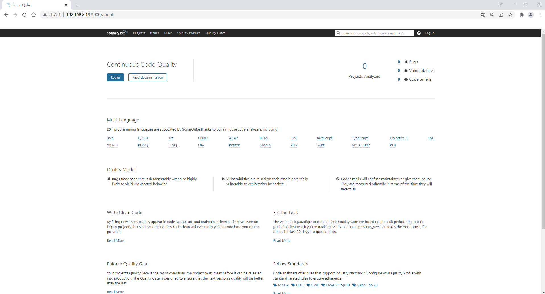
Task: Click the Bugs count zero
Action: (x=399, y=62)
